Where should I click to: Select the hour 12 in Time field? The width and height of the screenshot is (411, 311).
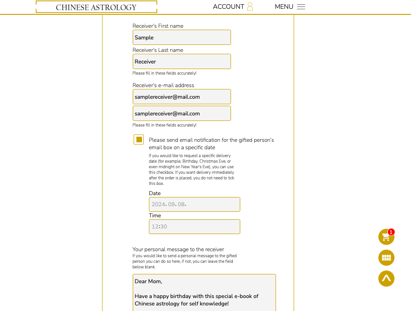click(x=155, y=227)
